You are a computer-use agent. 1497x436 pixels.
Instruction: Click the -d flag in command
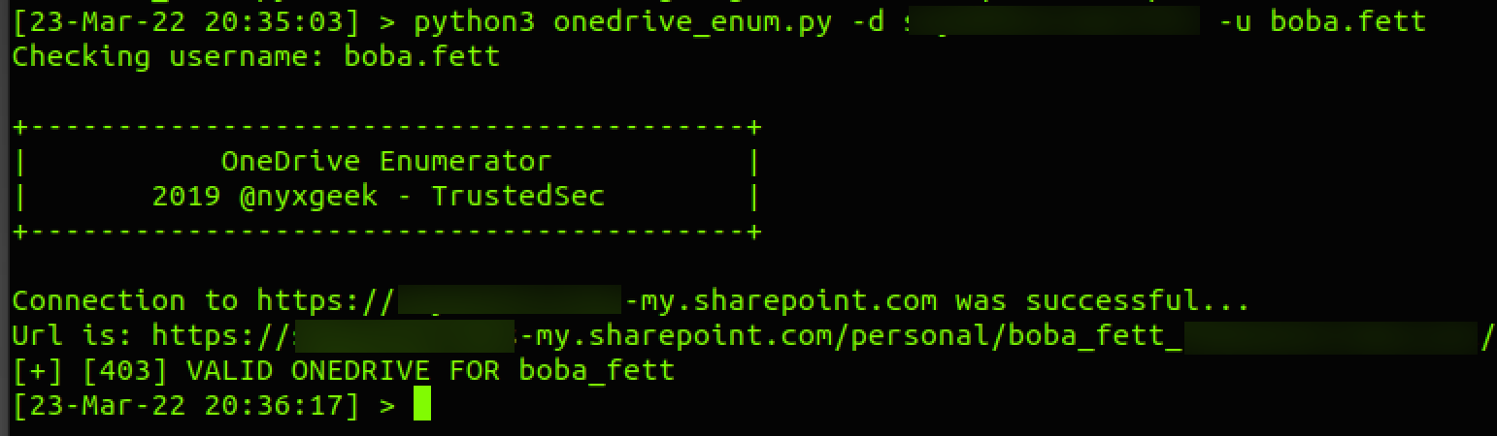[868, 21]
